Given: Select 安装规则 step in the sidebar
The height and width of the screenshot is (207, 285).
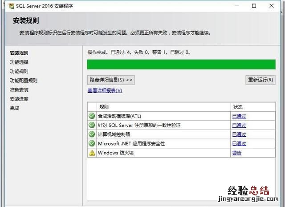Looking at the screenshot, I should [x=19, y=53].
